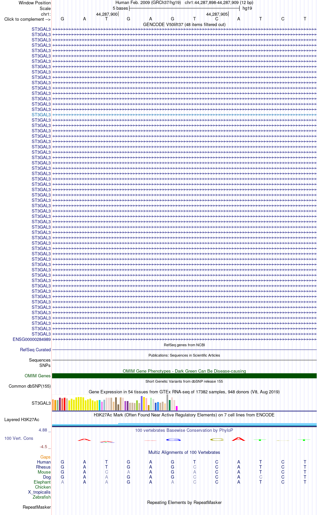The image size is (317, 515).
Task: Open the H3K27Ac Mark track title
Action: tap(184, 415)
